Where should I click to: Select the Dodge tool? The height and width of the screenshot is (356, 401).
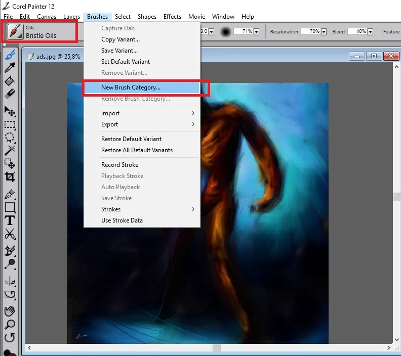click(10, 264)
